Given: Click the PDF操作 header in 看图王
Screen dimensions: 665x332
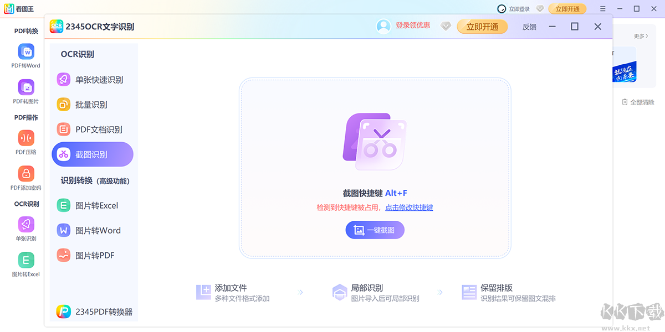Looking at the screenshot, I should pyautogui.click(x=26, y=117).
